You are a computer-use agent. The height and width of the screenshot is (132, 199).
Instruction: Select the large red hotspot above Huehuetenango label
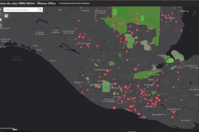point(108,71)
